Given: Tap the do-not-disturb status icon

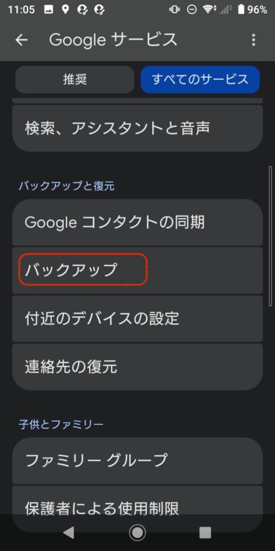Looking at the screenshot, I should tap(192, 9).
